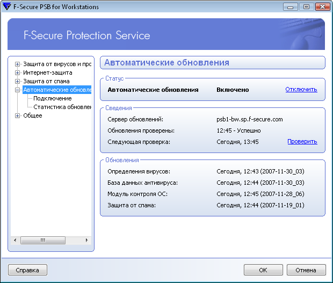333x283 pixels.
Task: Click the 'Определения вирусов:' label
Action: [139, 171]
